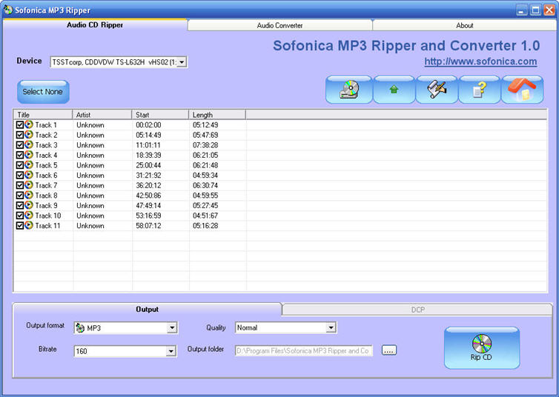Click the Output folder browse button
Screen dimensions: 559x397
389,350
